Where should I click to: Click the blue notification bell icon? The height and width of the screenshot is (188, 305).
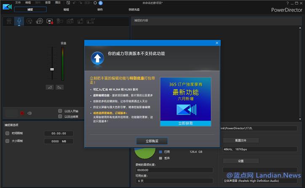(x=101, y=3)
